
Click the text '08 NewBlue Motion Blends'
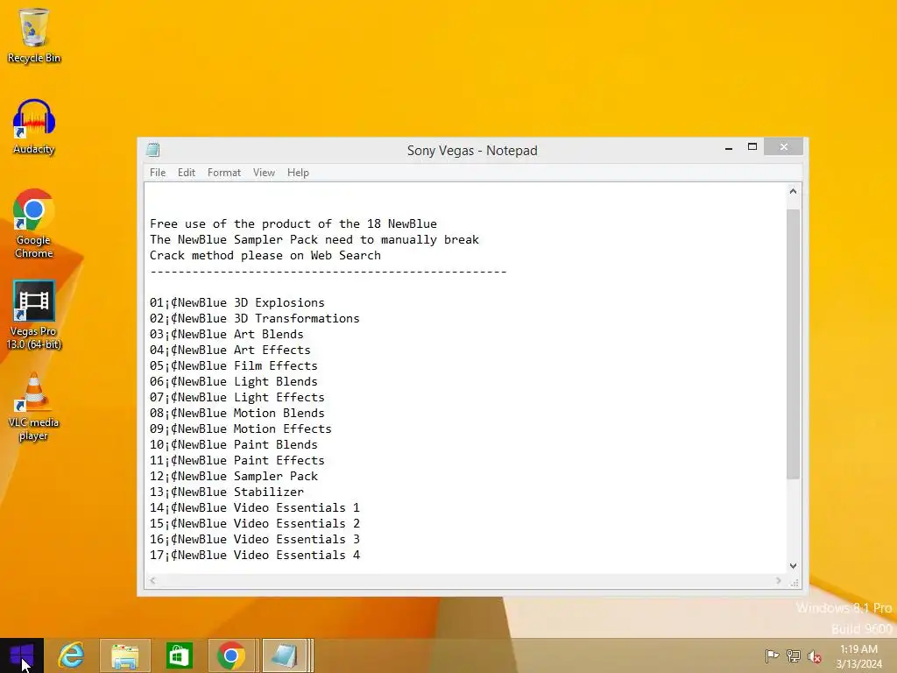click(237, 414)
